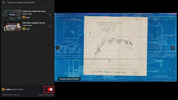Open the How China Conquered The Ke... title

pyautogui.click(x=34, y=23)
